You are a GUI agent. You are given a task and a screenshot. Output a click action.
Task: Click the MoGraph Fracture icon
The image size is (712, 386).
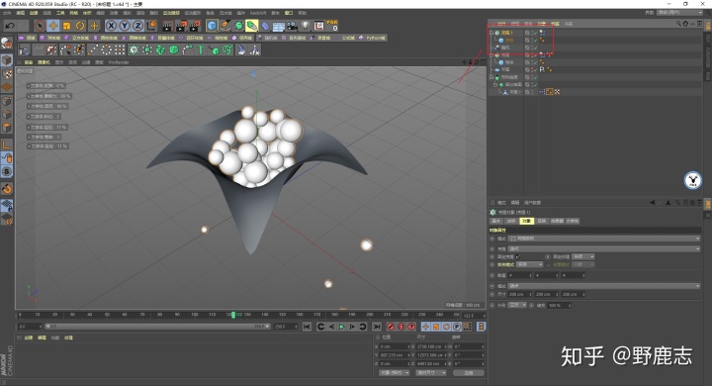(160, 49)
